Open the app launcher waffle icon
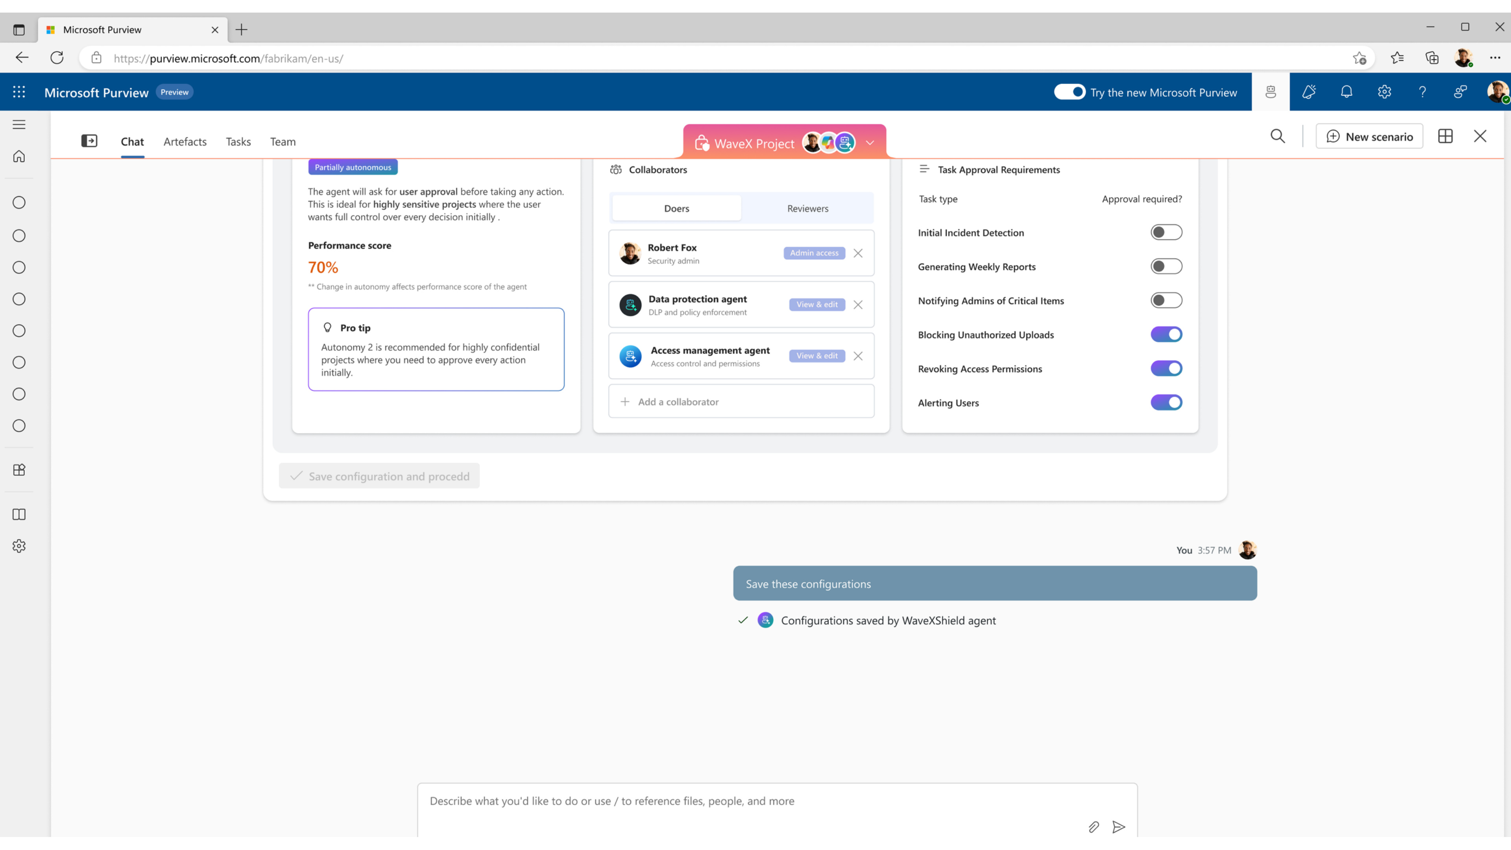This screenshot has height=850, width=1511. point(19,92)
